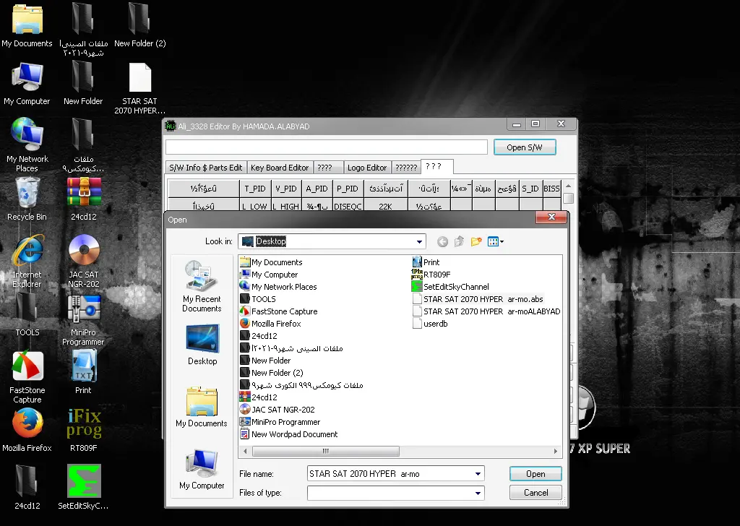Image resolution: width=740 pixels, height=526 pixels.
Task: Go back using the Open dialog back arrow
Action: pos(442,242)
